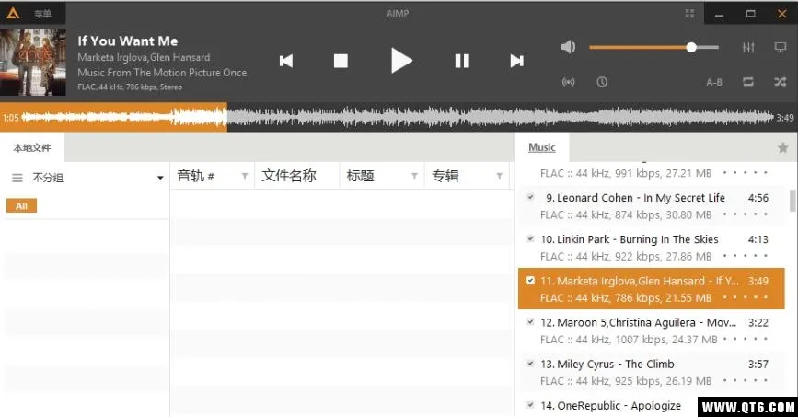Open the hamburger menu beside 不分组
The width and height of the screenshot is (798, 417).
pos(17,178)
